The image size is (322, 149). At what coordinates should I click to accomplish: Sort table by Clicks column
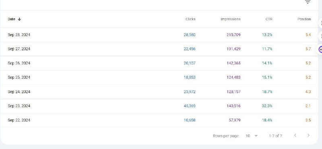190,19
